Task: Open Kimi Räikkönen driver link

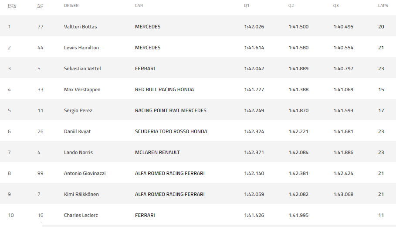Action: tap(81, 194)
